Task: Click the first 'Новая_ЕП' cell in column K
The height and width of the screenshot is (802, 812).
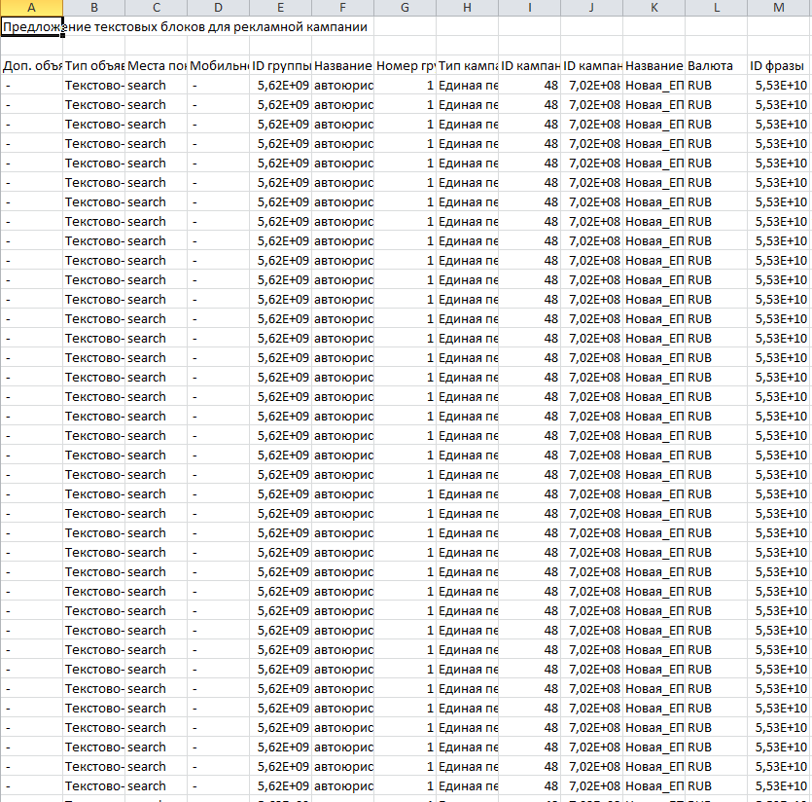Action: (654, 85)
